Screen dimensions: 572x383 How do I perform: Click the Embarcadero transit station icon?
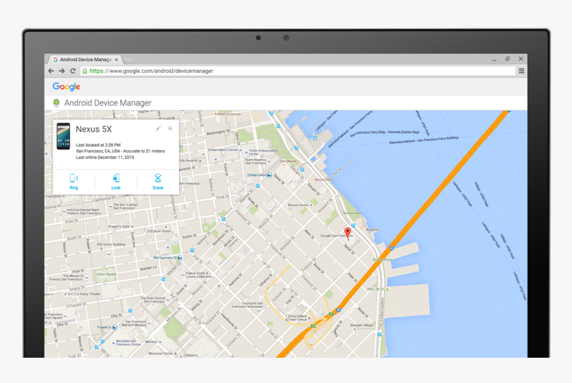pos(269,176)
